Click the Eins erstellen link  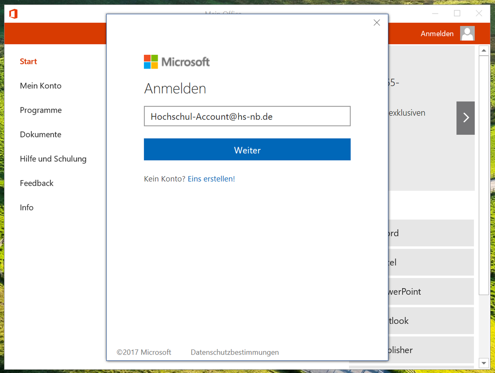coord(210,179)
